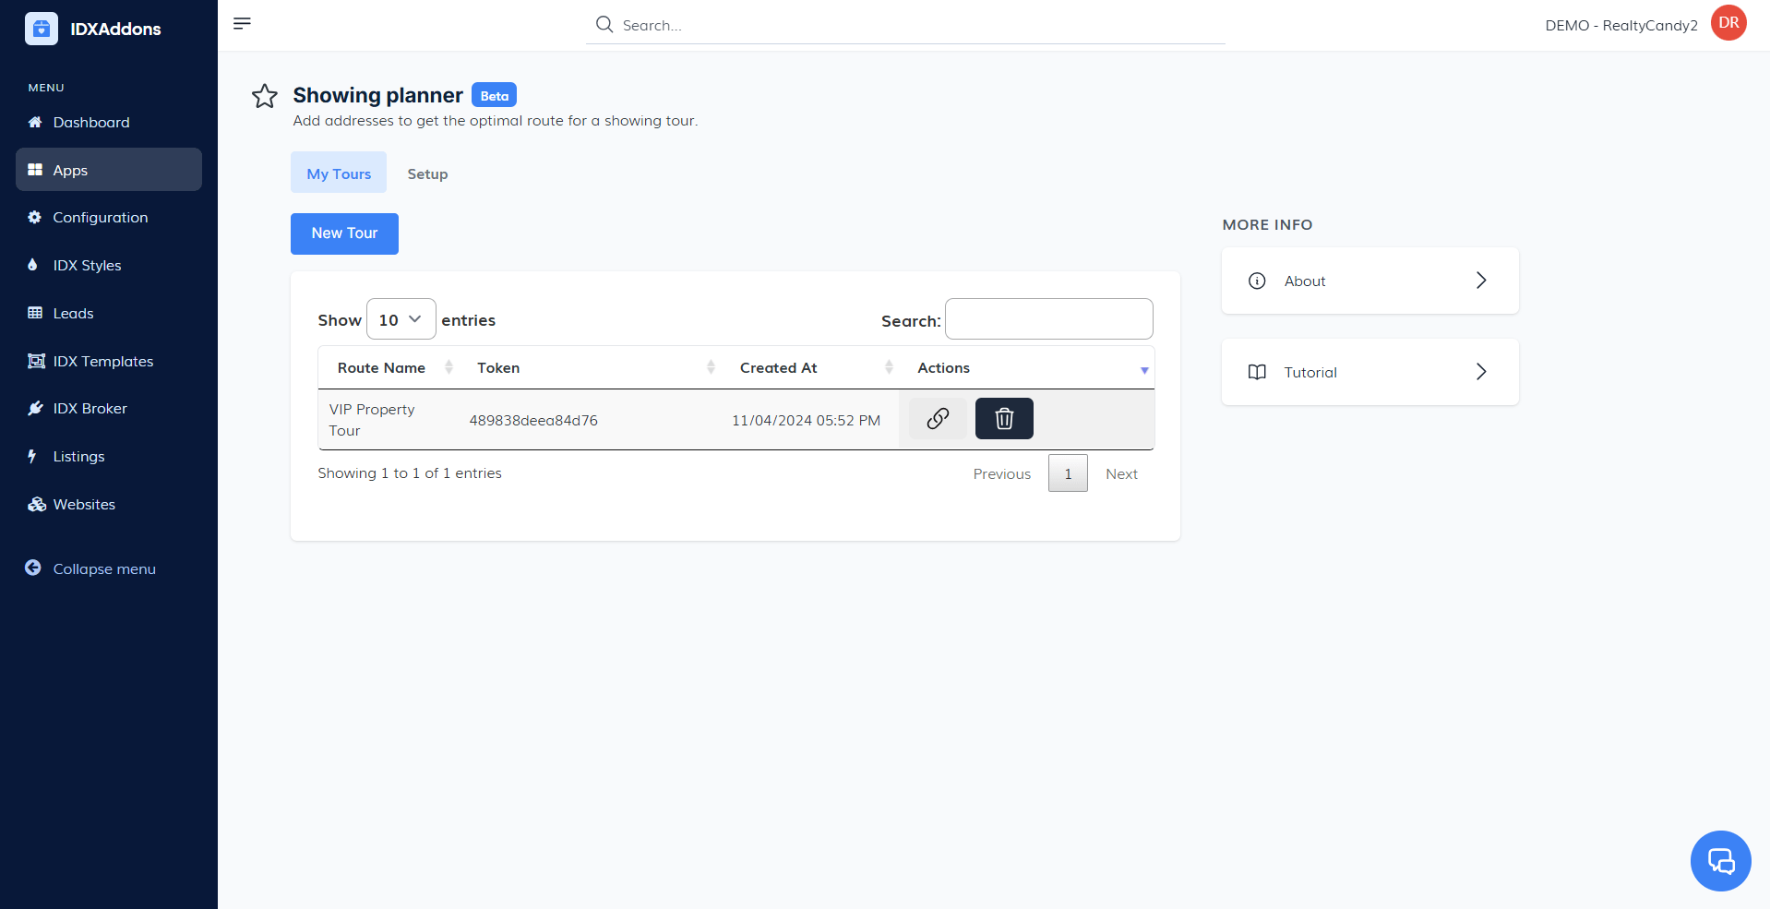Switch to the Setup tab
The width and height of the screenshot is (1770, 909).
click(427, 173)
